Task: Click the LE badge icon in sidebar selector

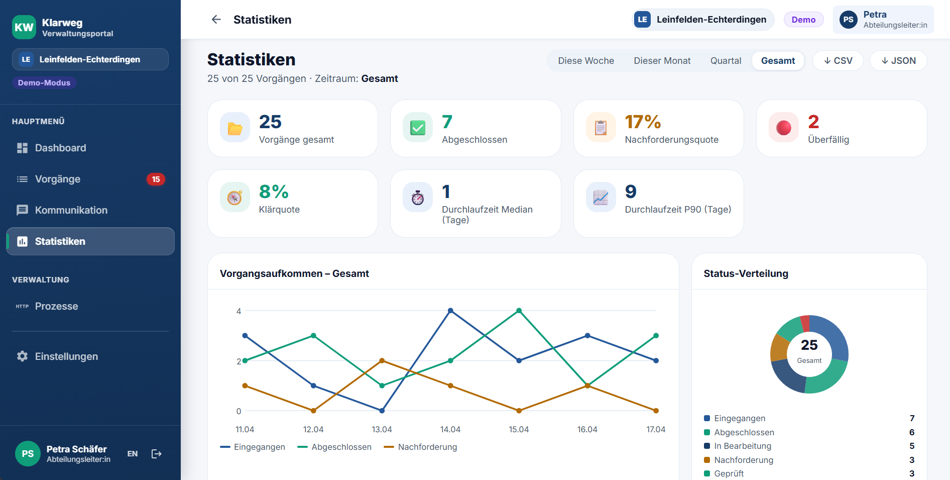Action: 26,59
